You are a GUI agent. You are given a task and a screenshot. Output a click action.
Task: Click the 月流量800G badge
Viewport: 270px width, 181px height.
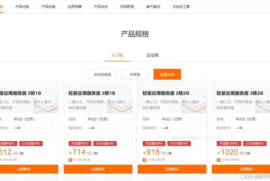(154, 143)
